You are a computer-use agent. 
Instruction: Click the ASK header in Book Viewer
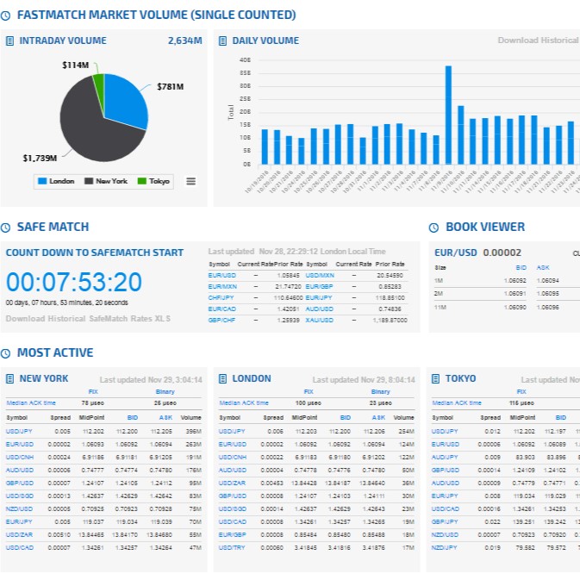pyautogui.click(x=543, y=267)
